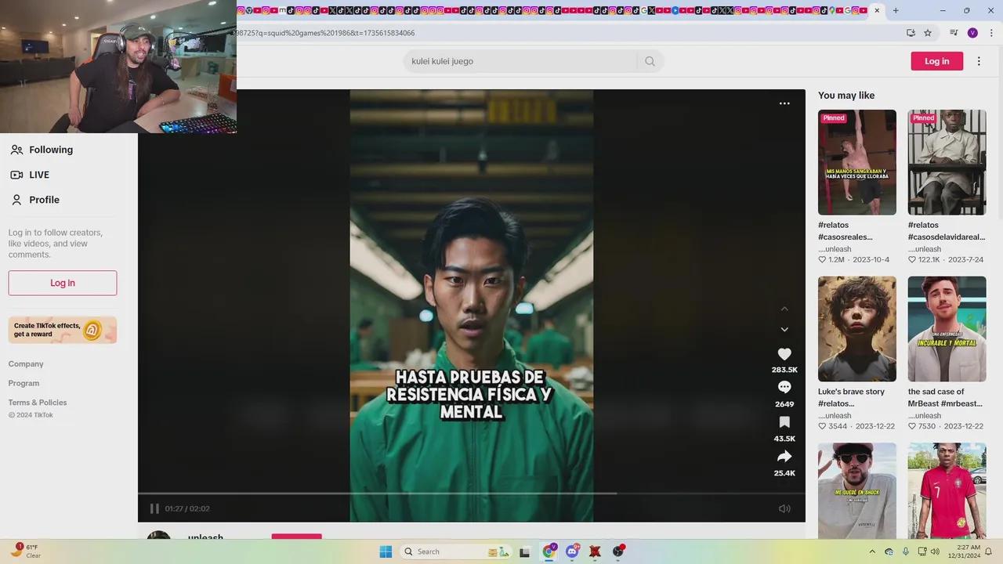
Task: Go to the next video with down chevron
Action: [x=784, y=330]
